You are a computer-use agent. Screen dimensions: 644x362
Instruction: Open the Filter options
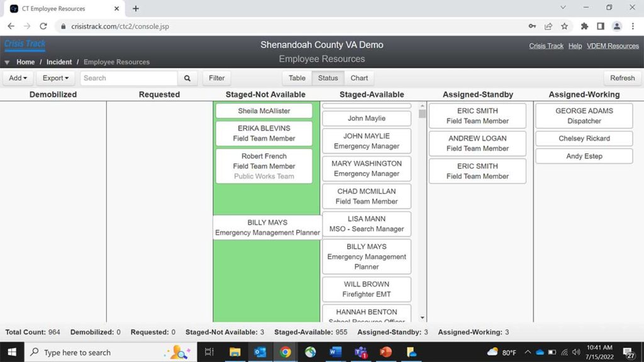216,78
